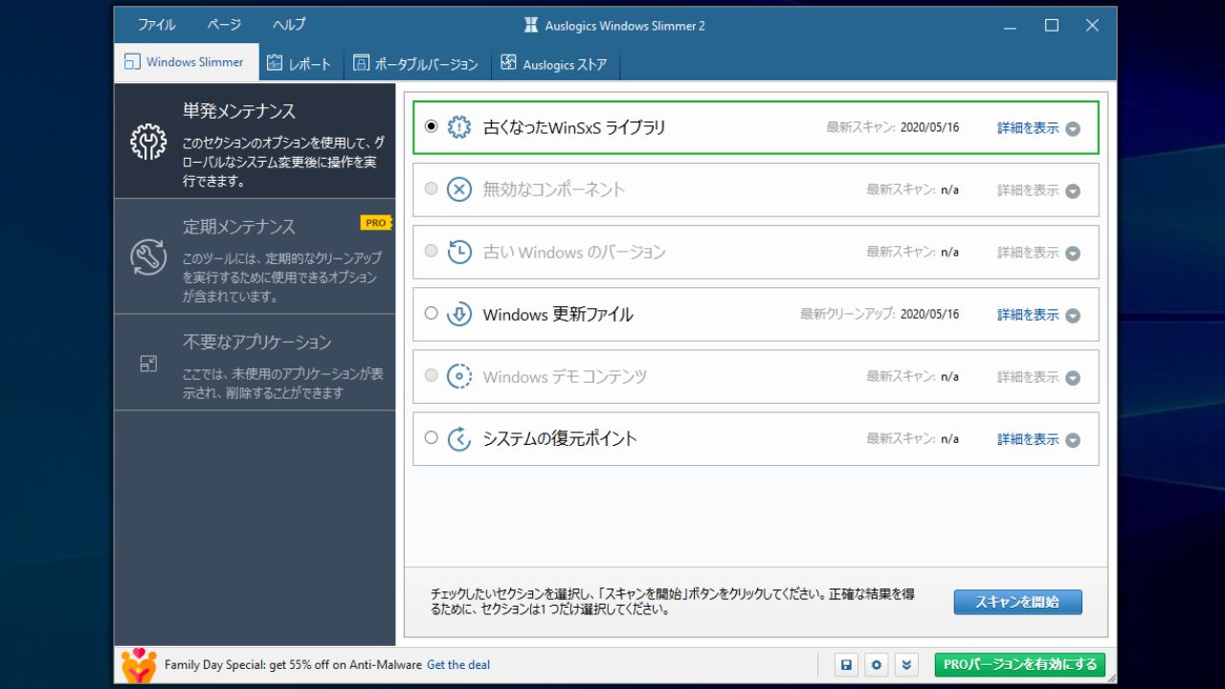Viewport: 1225px width, 689px height.
Task: Expand details arrow for Windows 更新ファイル
Action: click(x=1073, y=315)
